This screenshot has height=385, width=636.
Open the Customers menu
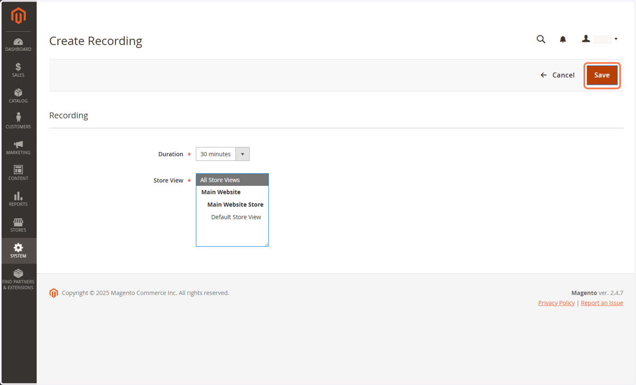coord(19,121)
